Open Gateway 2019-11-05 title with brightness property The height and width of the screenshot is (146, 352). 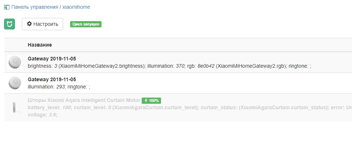[x=52, y=59]
